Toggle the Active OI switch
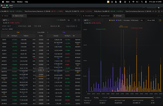163x106 pixels. pyautogui.click(x=58, y=20)
